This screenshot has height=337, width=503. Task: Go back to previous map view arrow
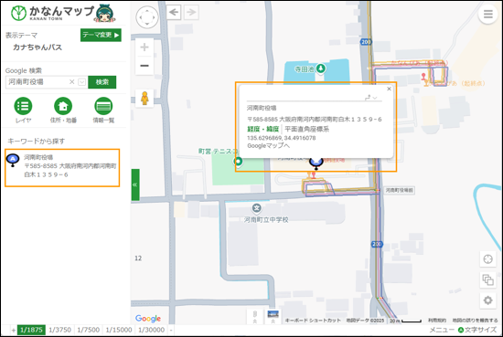(174, 13)
